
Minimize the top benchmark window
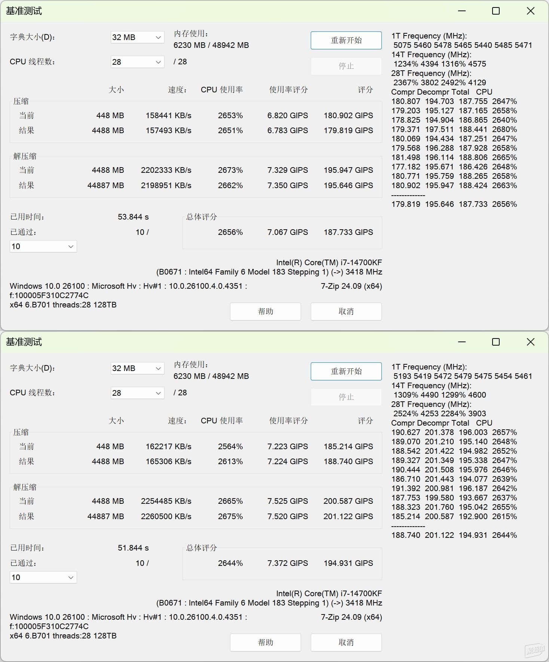(x=462, y=11)
